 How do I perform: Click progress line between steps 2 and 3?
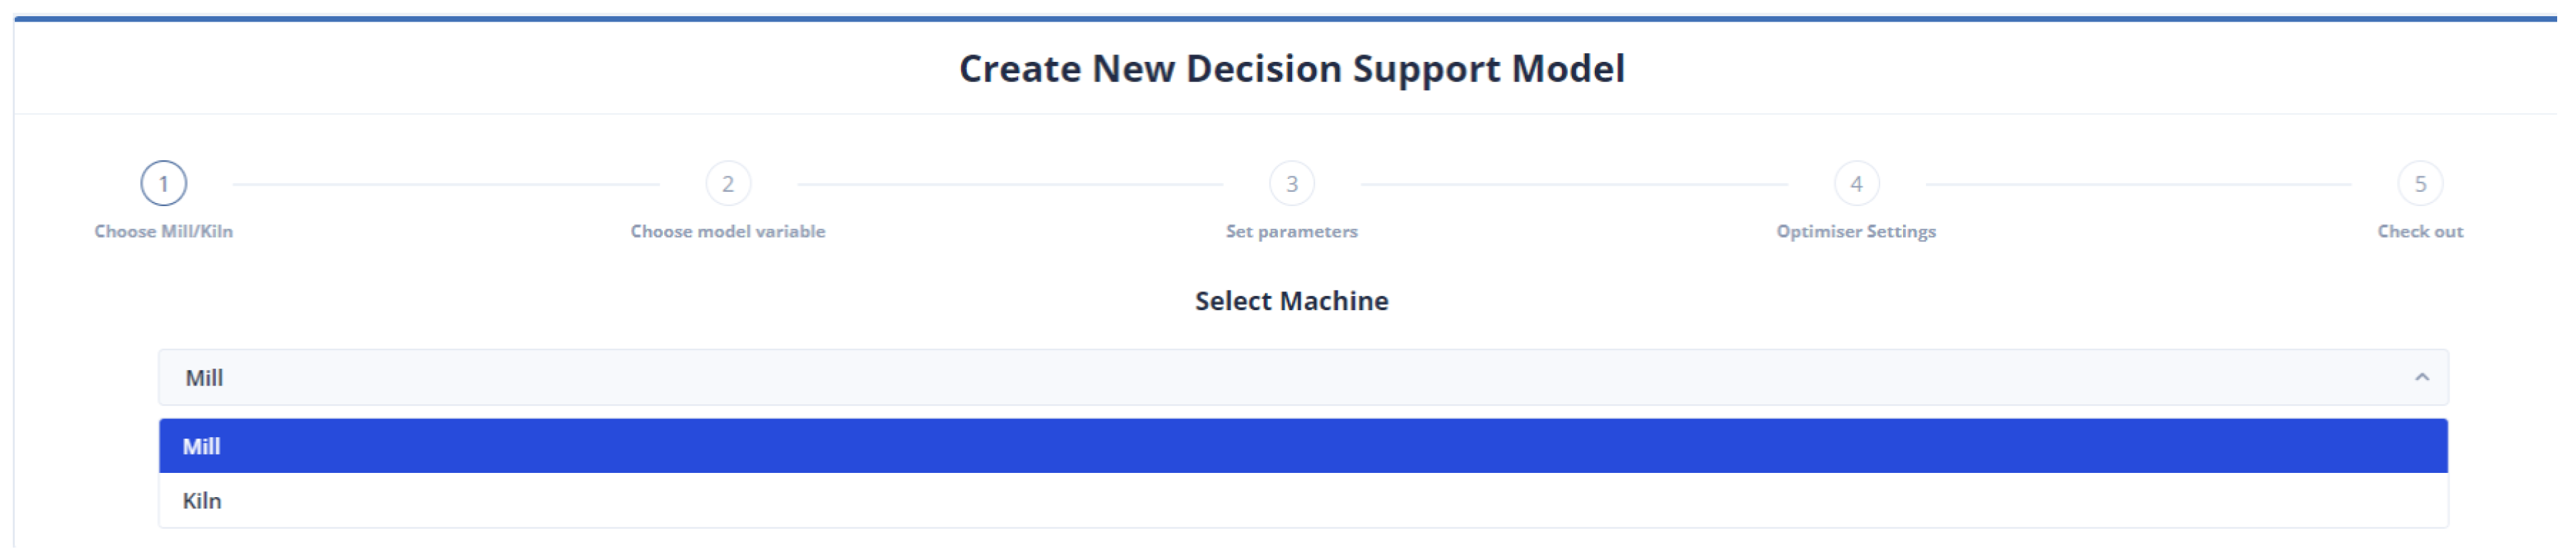(x=1010, y=185)
